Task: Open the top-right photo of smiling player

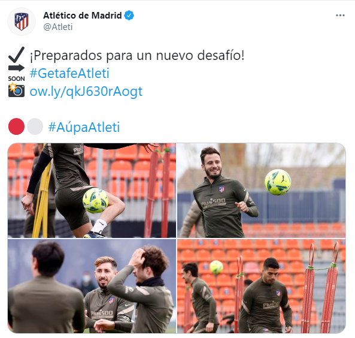Action: [261, 191]
